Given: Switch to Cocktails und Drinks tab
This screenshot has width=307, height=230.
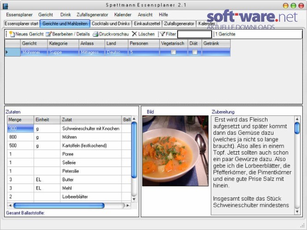Looking at the screenshot, I should 110,23.
